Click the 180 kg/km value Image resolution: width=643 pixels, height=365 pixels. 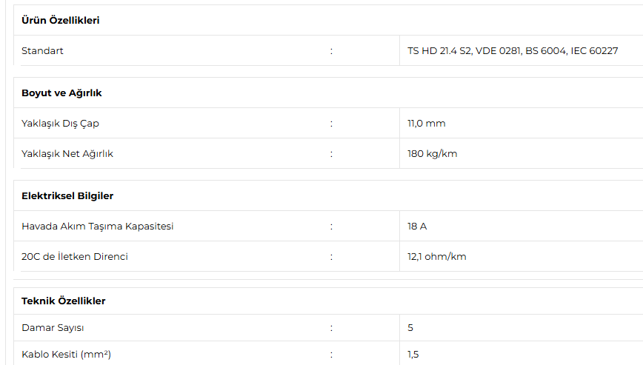432,153
